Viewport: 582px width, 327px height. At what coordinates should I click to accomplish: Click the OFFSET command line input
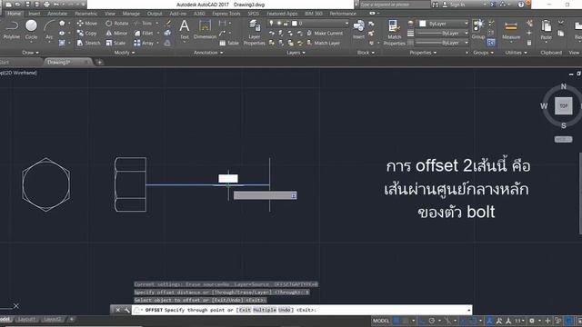pyautogui.click(x=302, y=310)
